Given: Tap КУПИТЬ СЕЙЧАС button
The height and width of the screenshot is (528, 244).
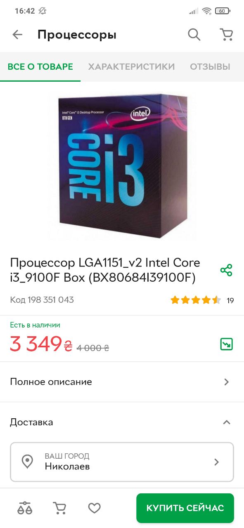Looking at the screenshot, I should coord(185,508).
